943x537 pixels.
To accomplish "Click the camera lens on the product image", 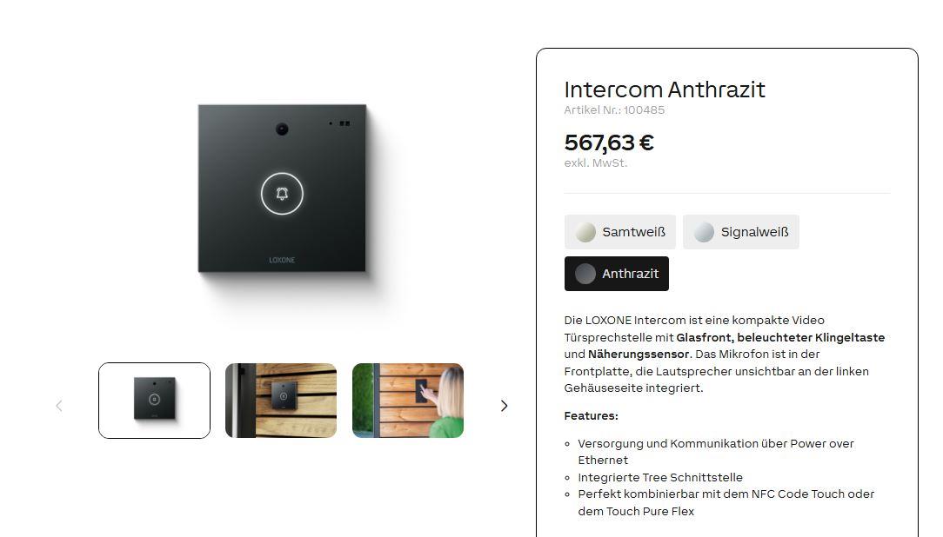I will tap(282, 129).
